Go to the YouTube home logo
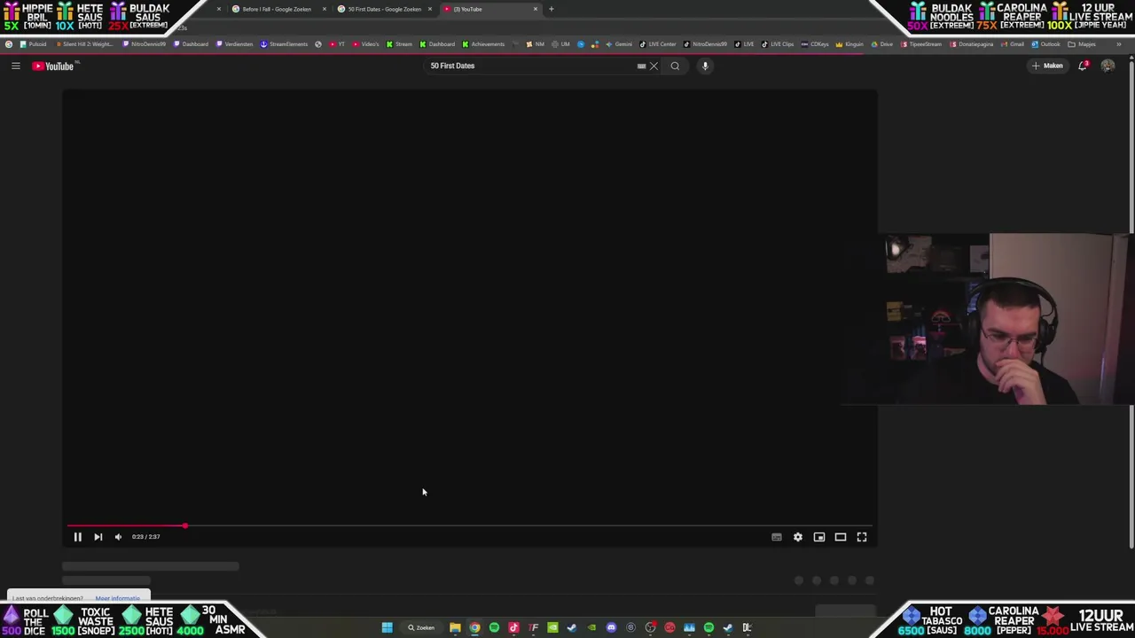Screen dimensions: 1135x638 pyautogui.click(x=55, y=66)
